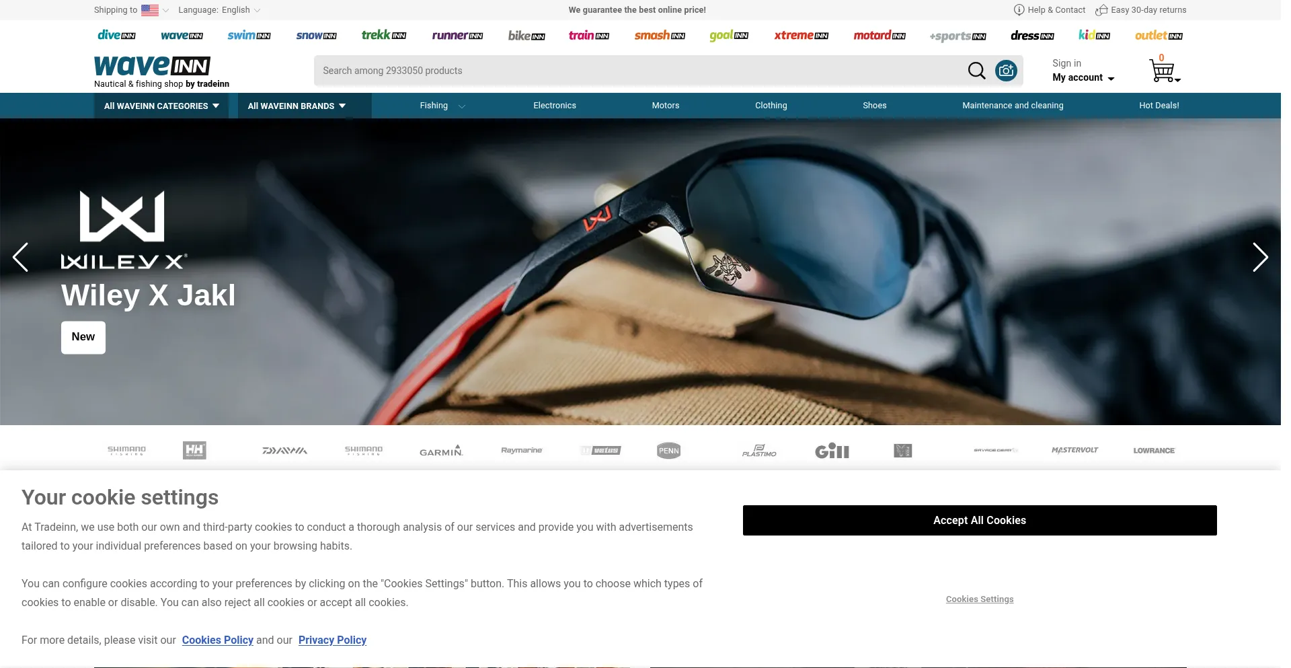
Task: Select Hot Deals! in navigation bar
Action: coord(1159,106)
